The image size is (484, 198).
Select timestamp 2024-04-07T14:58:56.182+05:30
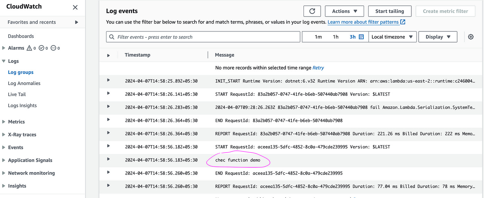[x=161, y=147]
